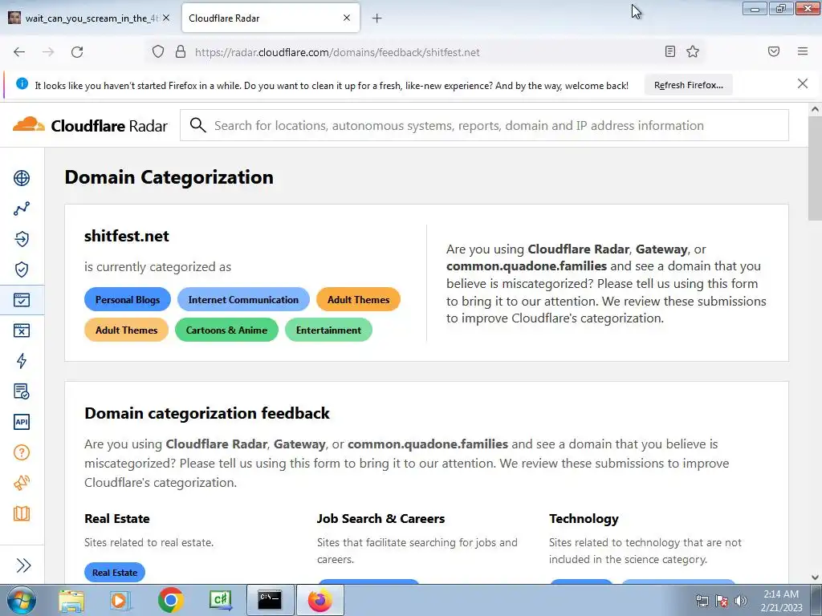
Task: Focus the Radar search input field
Action: tap(484, 125)
